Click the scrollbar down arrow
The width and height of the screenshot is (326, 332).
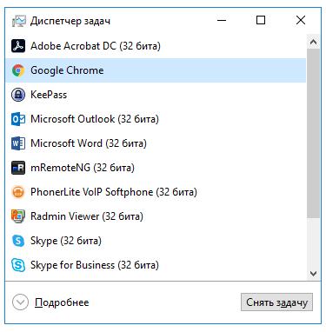click(313, 273)
